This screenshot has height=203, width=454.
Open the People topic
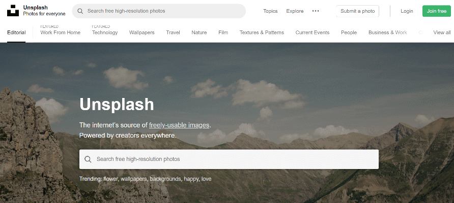click(x=349, y=32)
